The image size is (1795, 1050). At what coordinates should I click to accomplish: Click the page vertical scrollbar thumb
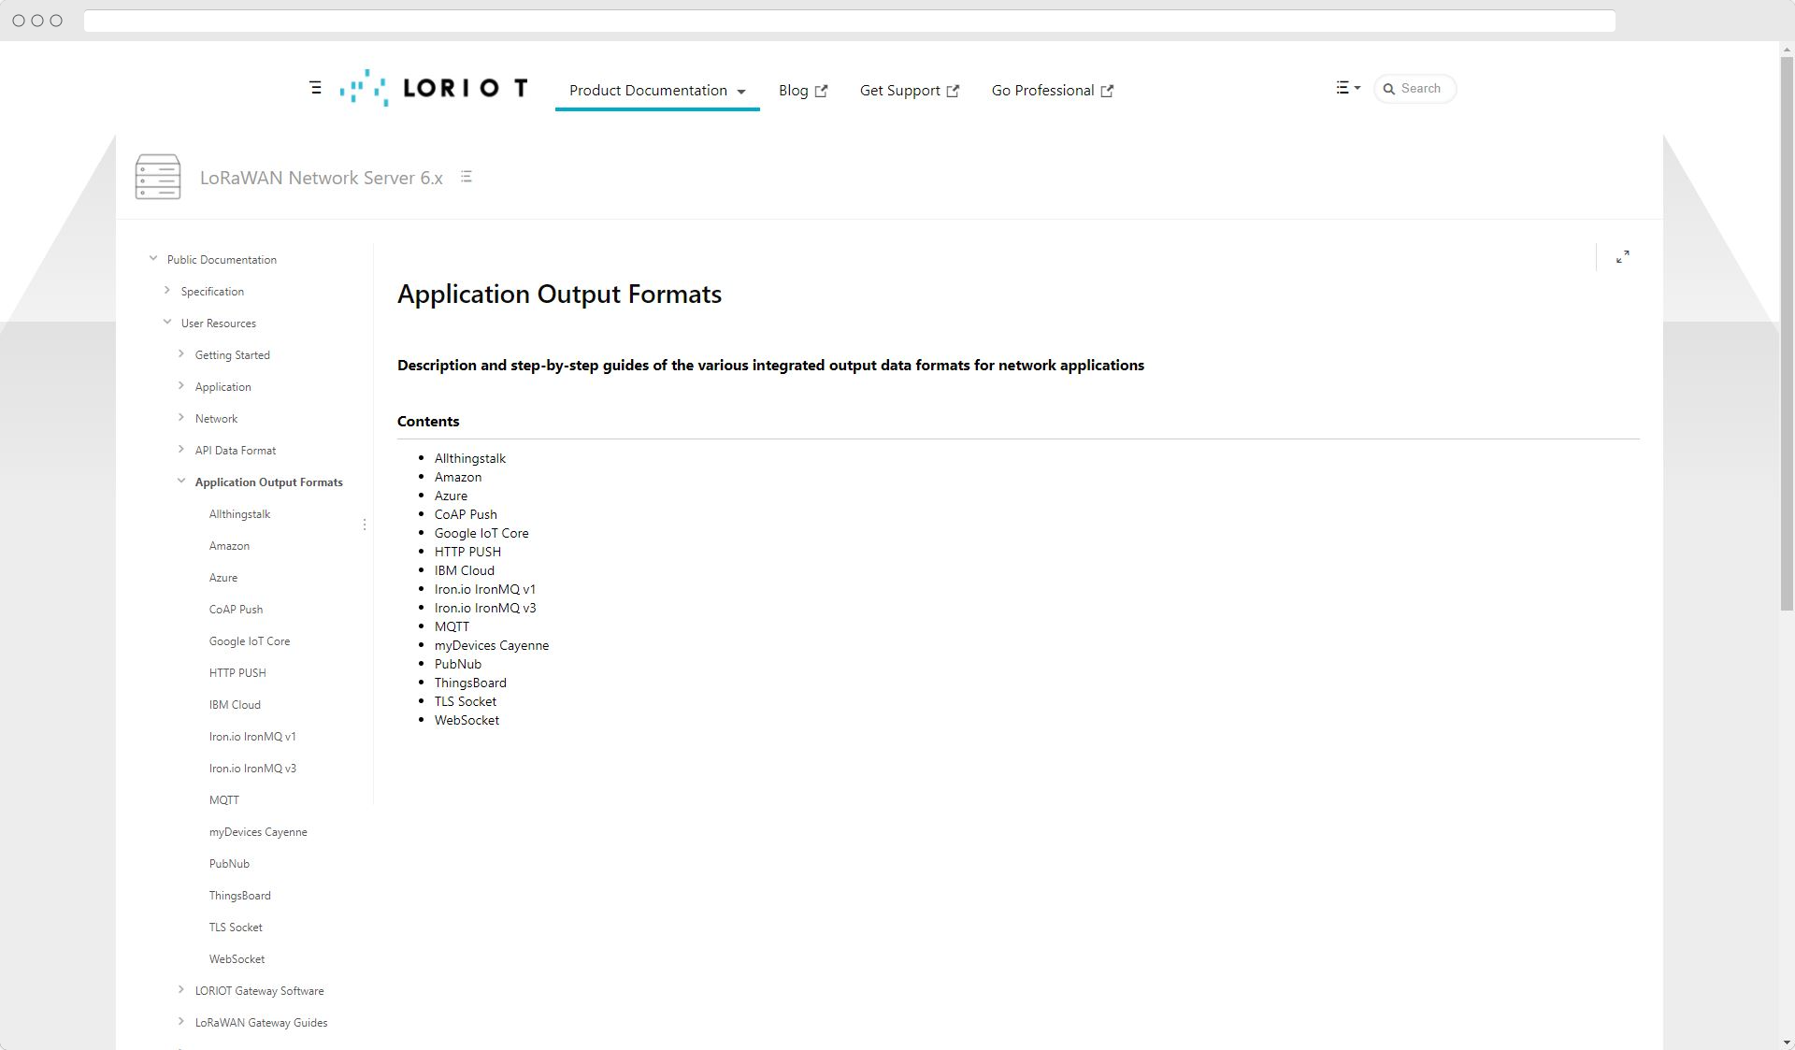[x=1787, y=334]
